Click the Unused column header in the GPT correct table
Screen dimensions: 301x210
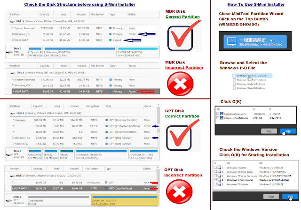(x=74, y=106)
